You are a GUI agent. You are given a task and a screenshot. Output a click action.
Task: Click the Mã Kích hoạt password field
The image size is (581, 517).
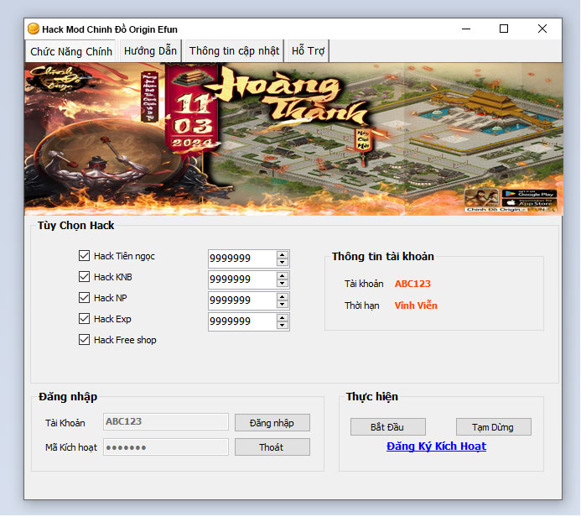click(166, 447)
